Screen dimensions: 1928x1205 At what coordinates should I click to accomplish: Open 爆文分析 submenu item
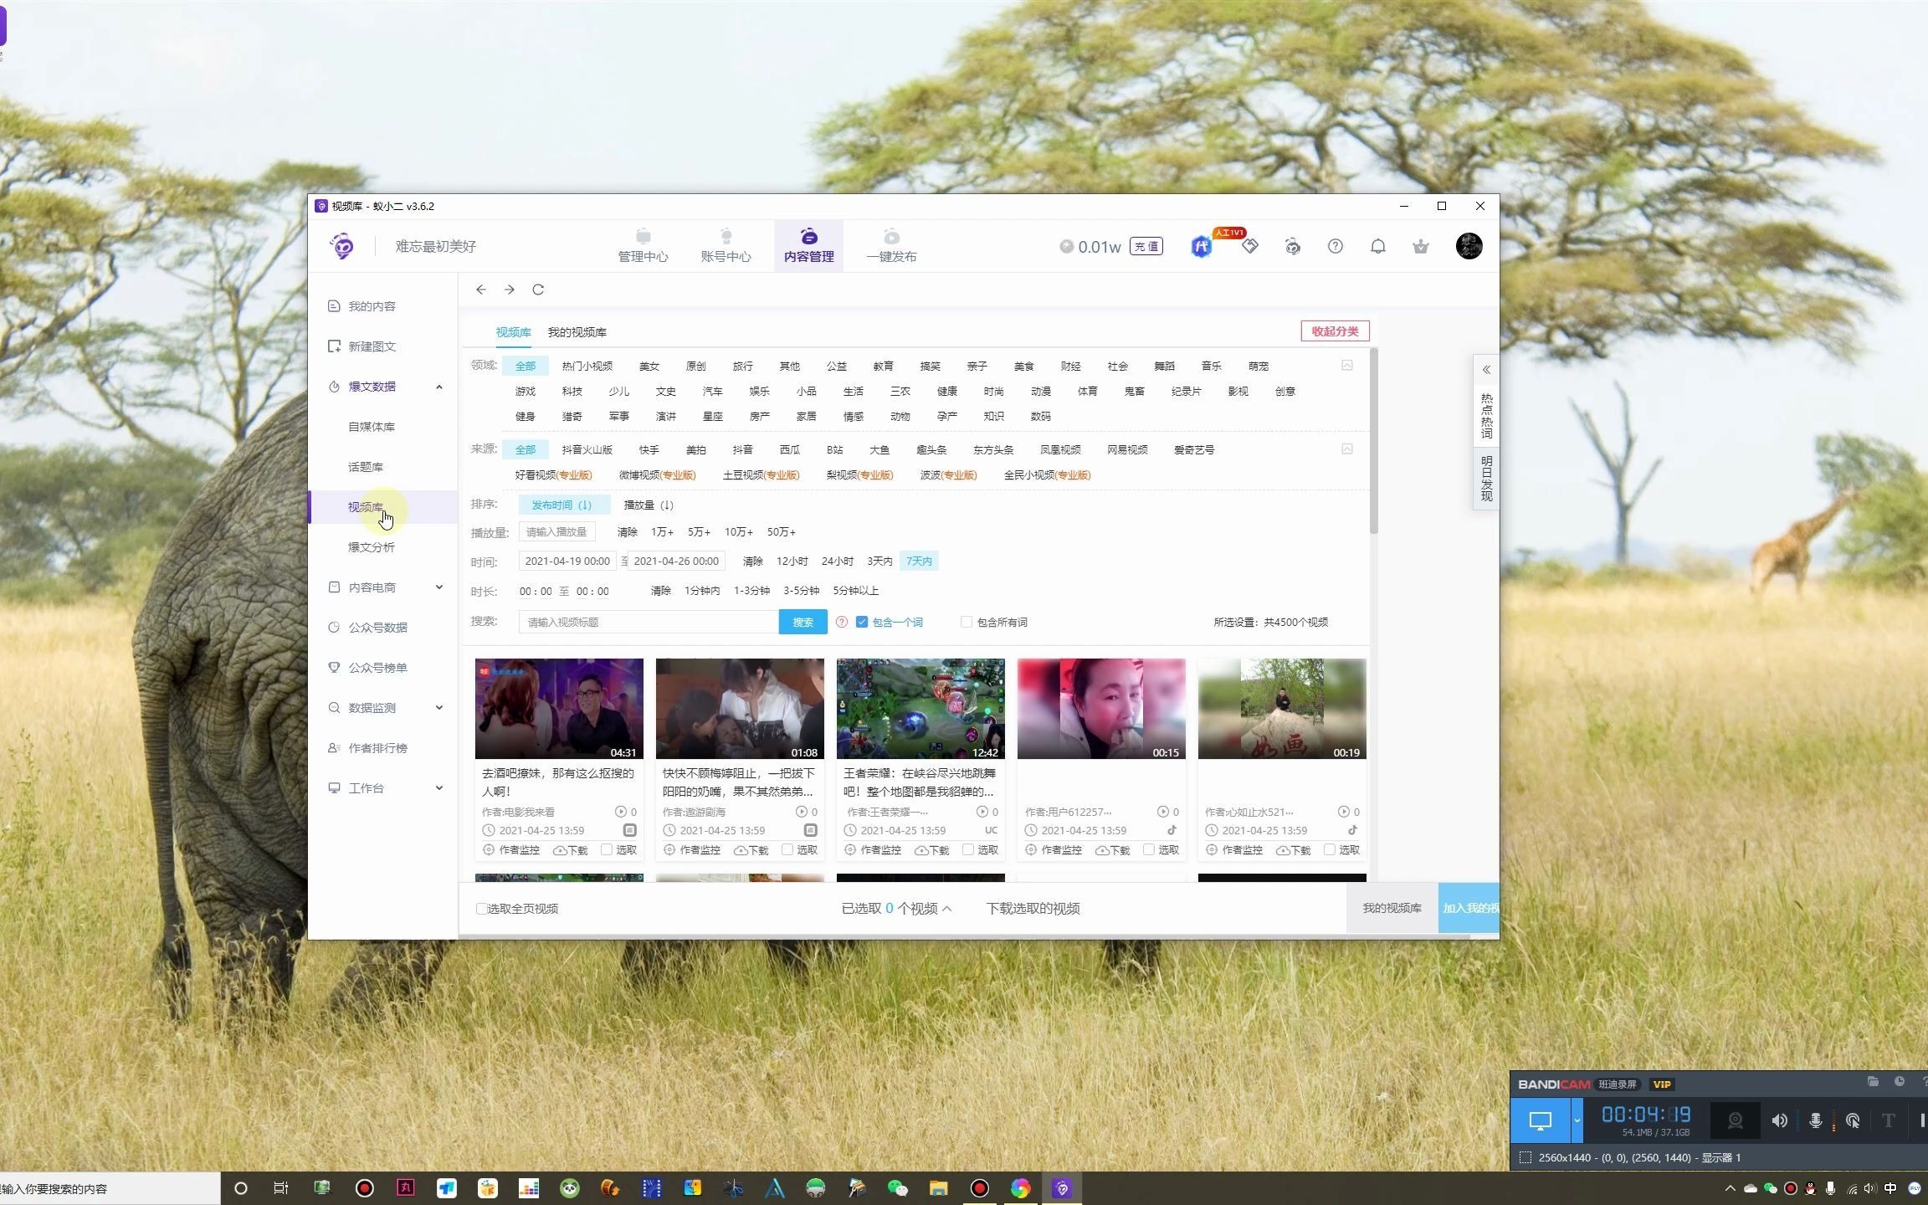372,547
